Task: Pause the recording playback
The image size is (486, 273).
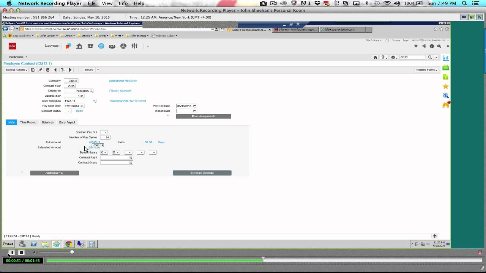Action: pyautogui.click(x=11, y=253)
